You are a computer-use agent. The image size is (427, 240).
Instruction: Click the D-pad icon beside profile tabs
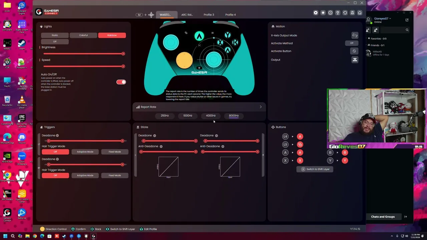point(151,15)
